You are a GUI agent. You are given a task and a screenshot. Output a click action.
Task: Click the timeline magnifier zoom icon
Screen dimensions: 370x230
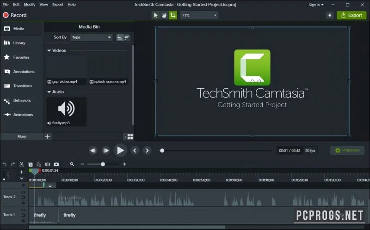(x=72, y=164)
